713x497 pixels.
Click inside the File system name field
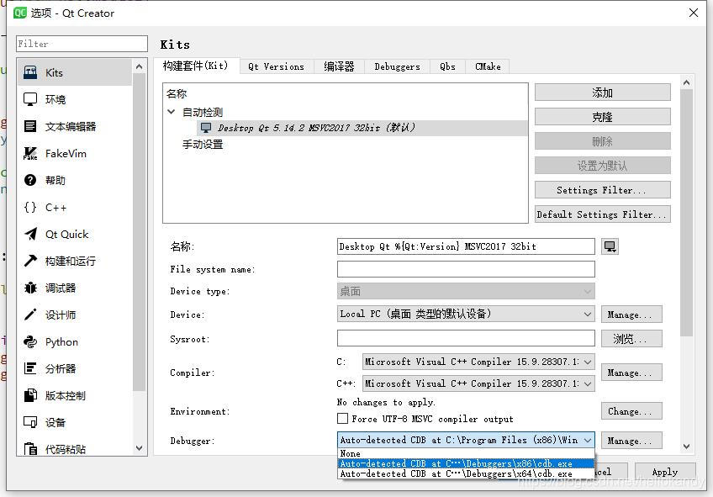(x=465, y=269)
